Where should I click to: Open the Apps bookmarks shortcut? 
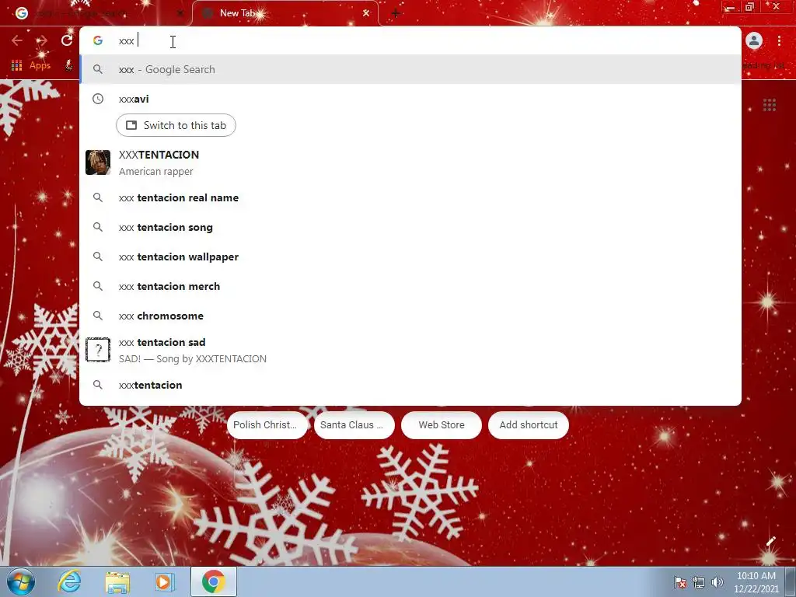click(31, 65)
